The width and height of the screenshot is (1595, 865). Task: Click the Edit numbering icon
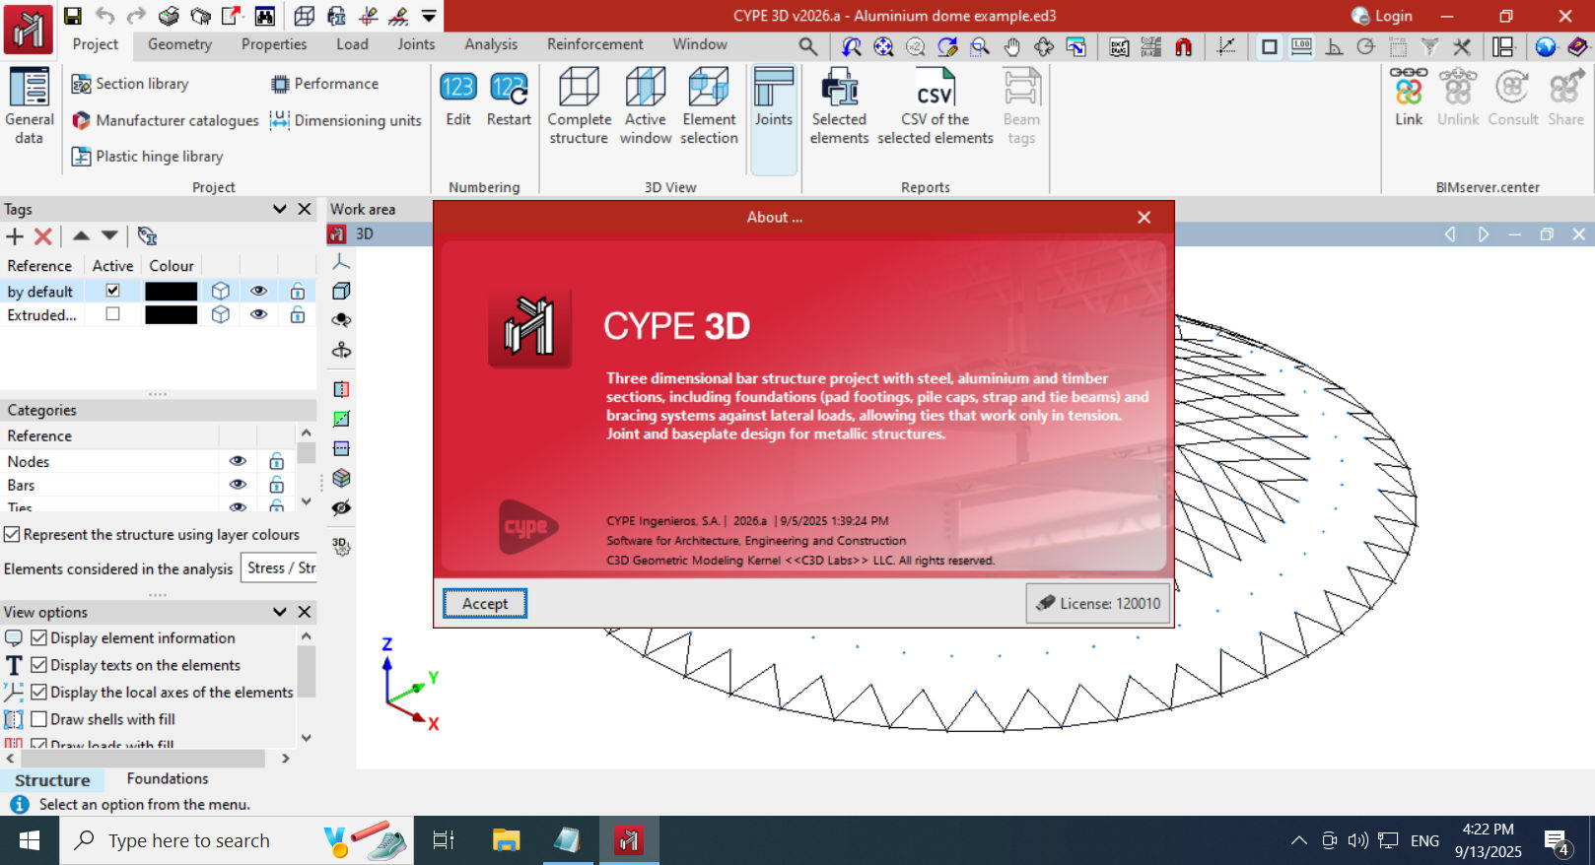[x=457, y=99]
